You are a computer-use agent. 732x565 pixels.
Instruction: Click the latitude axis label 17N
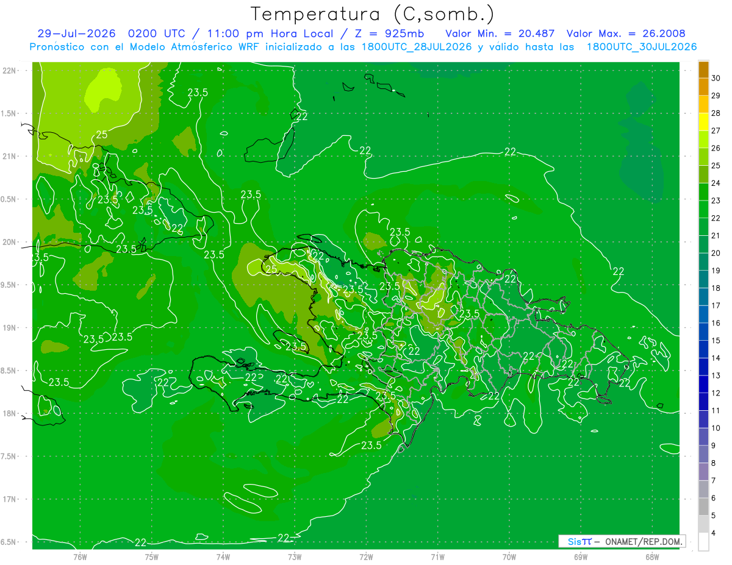[x=10, y=500]
